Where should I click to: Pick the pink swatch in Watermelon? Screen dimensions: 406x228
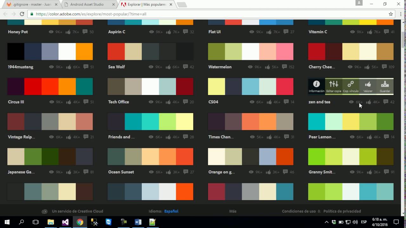click(x=285, y=51)
